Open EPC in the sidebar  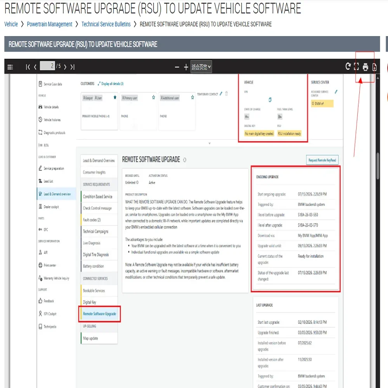[43, 229]
